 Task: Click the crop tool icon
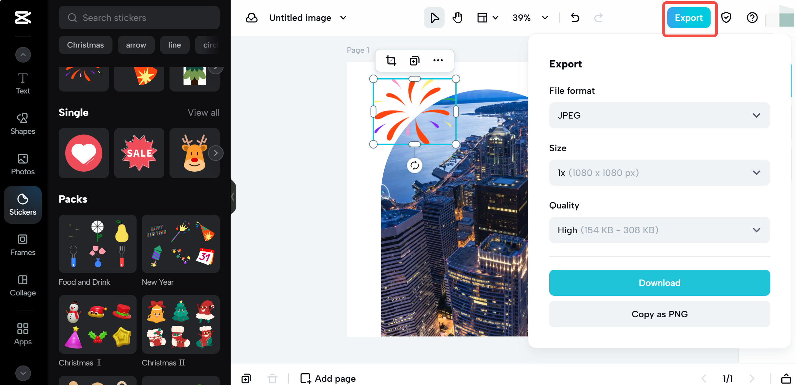(391, 61)
